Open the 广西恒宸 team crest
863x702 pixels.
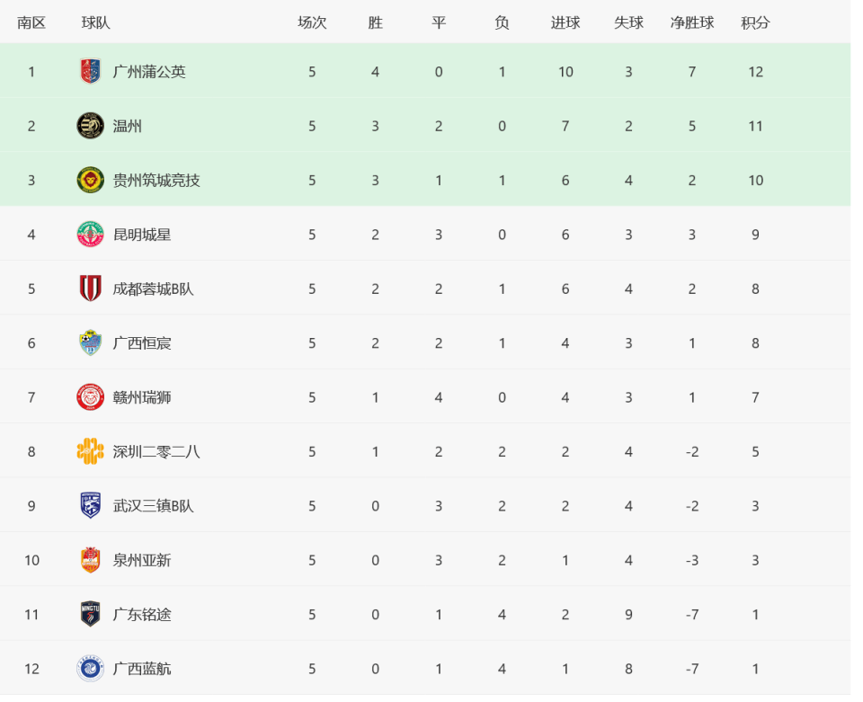(92, 344)
